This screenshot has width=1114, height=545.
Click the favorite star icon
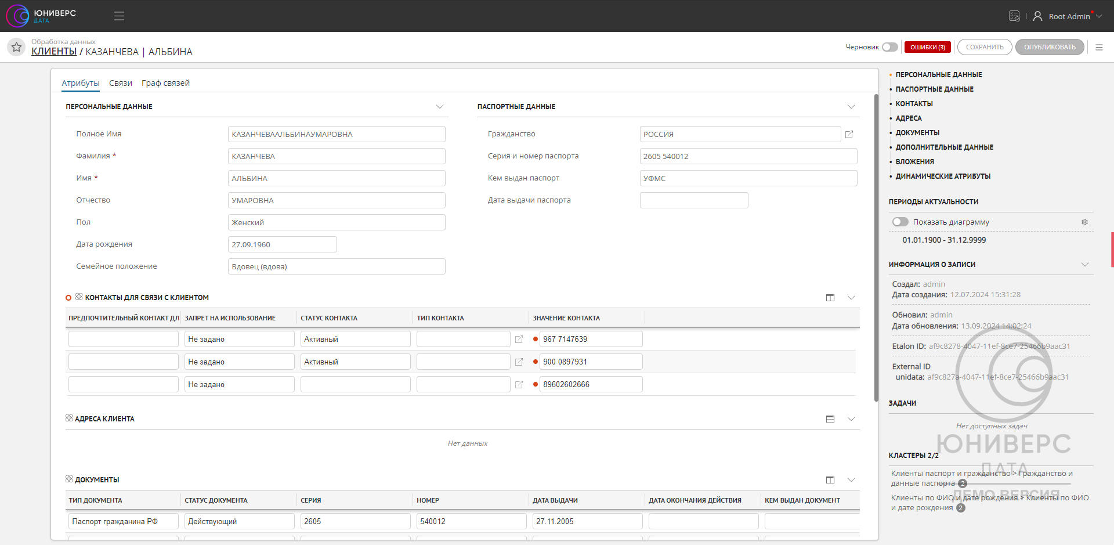16,47
